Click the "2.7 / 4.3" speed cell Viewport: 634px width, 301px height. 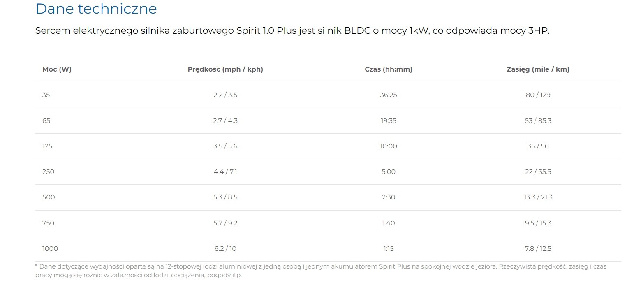coord(225,121)
